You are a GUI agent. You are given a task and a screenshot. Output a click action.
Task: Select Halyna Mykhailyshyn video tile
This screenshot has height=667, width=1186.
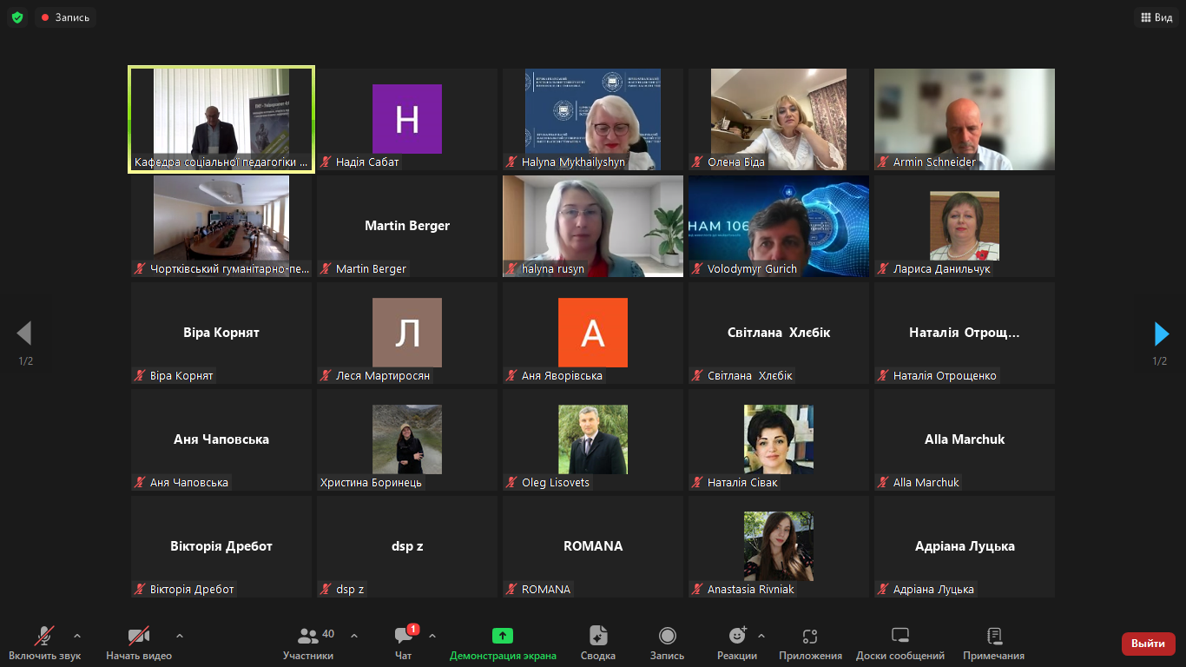click(x=593, y=119)
